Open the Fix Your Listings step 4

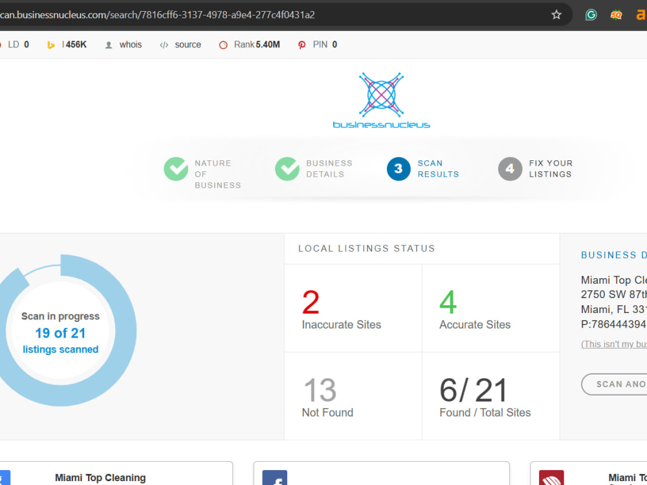(x=535, y=169)
